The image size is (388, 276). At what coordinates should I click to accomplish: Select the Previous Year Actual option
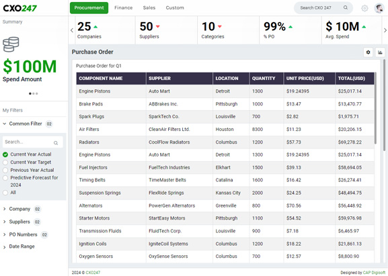5,171
